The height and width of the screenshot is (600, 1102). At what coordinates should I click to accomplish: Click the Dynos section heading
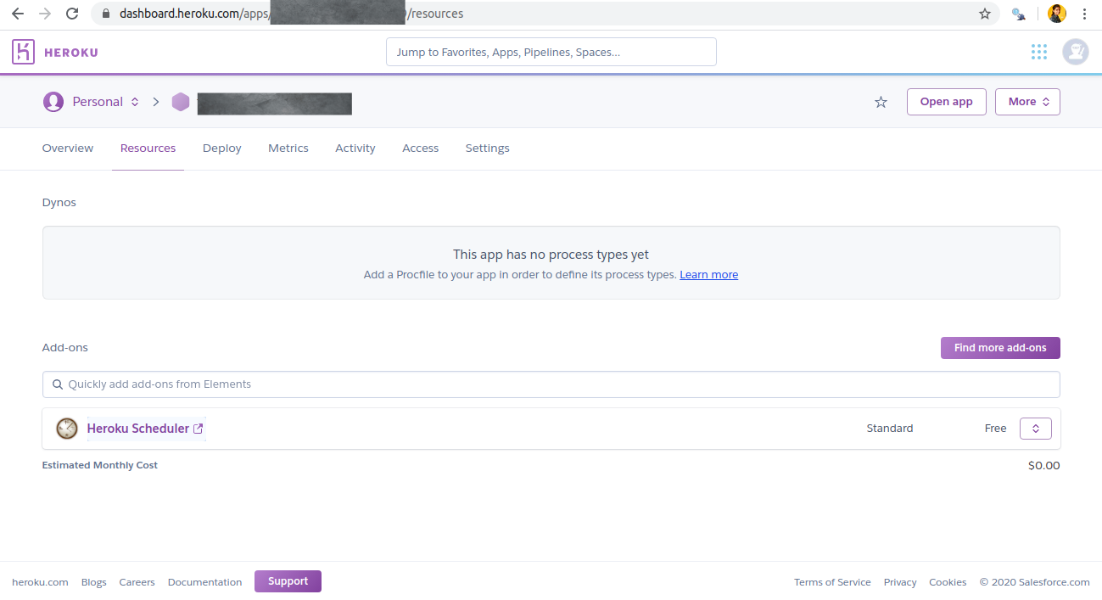point(59,203)
